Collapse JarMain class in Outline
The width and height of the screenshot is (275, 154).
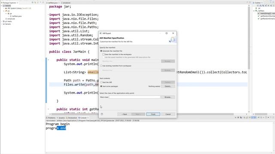point(254,11)
